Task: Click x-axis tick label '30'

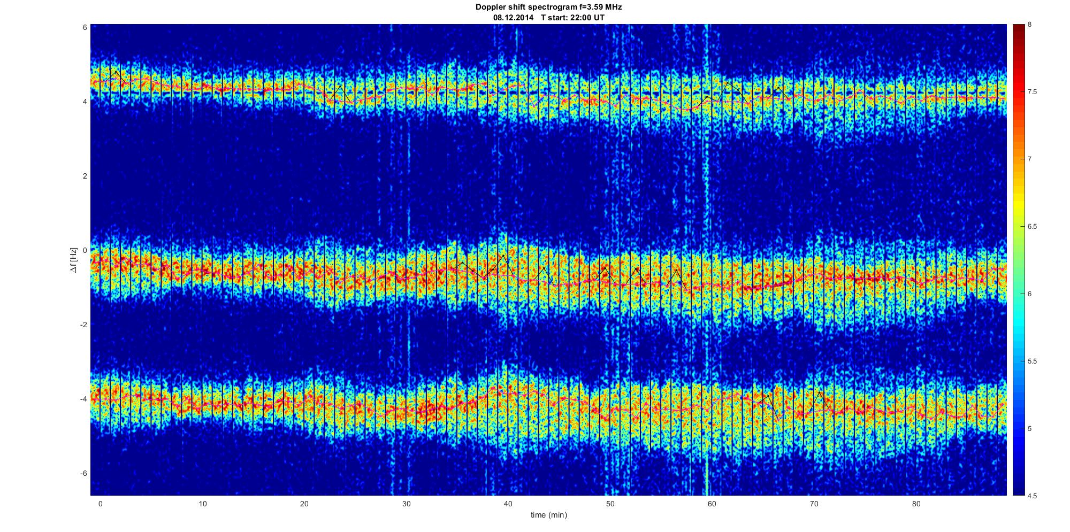Action: coord(406,504)
